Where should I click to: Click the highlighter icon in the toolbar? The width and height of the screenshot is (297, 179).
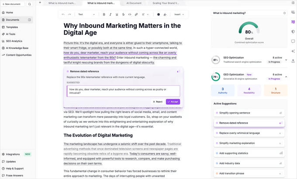[x=165, y=14]
